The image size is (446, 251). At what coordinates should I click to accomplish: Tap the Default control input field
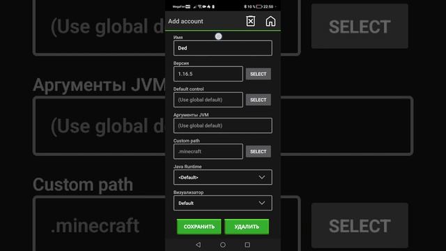[x=208, y=100]
